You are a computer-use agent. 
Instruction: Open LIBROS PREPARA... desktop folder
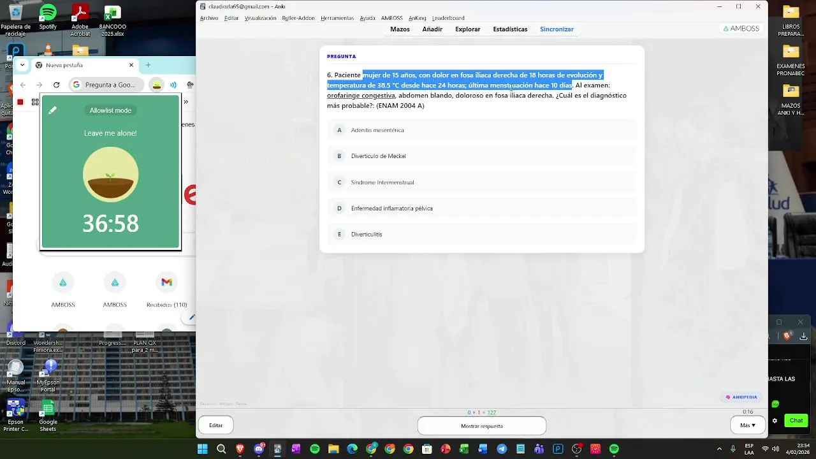(x=790, y=20)
